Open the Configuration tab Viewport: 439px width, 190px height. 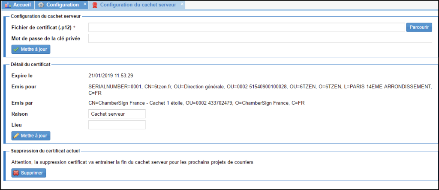[62, 5]
